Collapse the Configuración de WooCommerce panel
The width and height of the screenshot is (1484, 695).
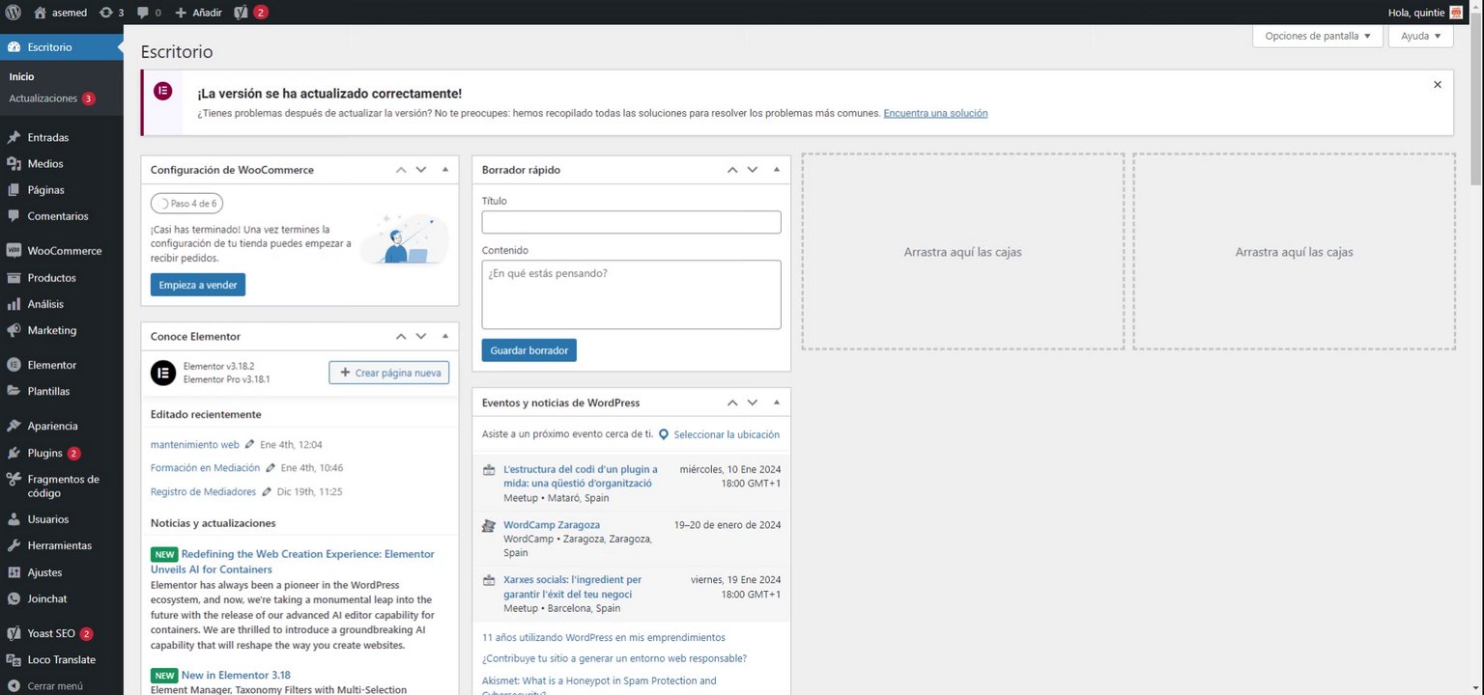(445, 170)
